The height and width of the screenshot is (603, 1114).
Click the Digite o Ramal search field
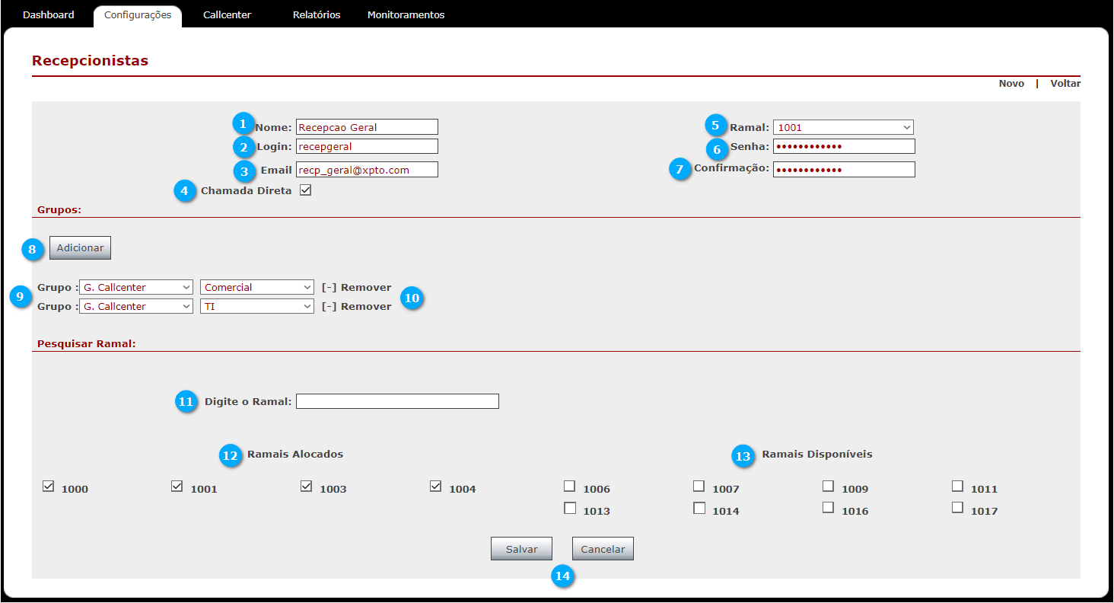pos(397,401)
